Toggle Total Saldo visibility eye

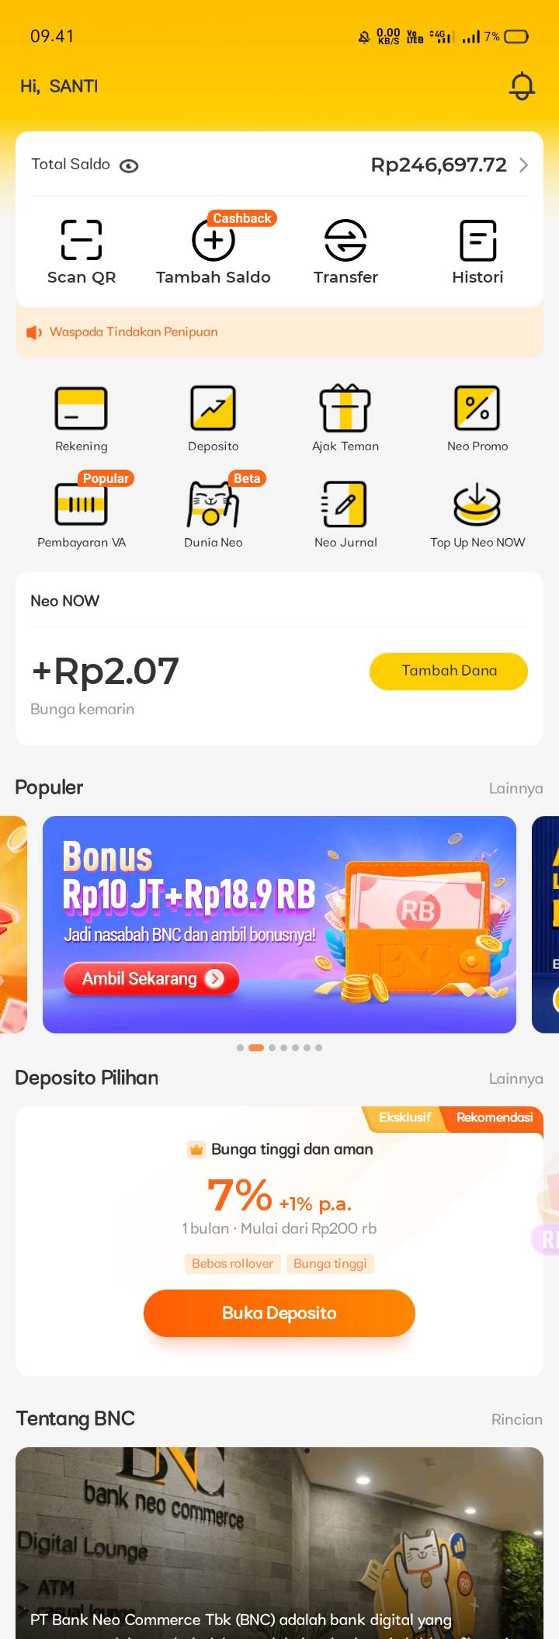click(129, 165)
